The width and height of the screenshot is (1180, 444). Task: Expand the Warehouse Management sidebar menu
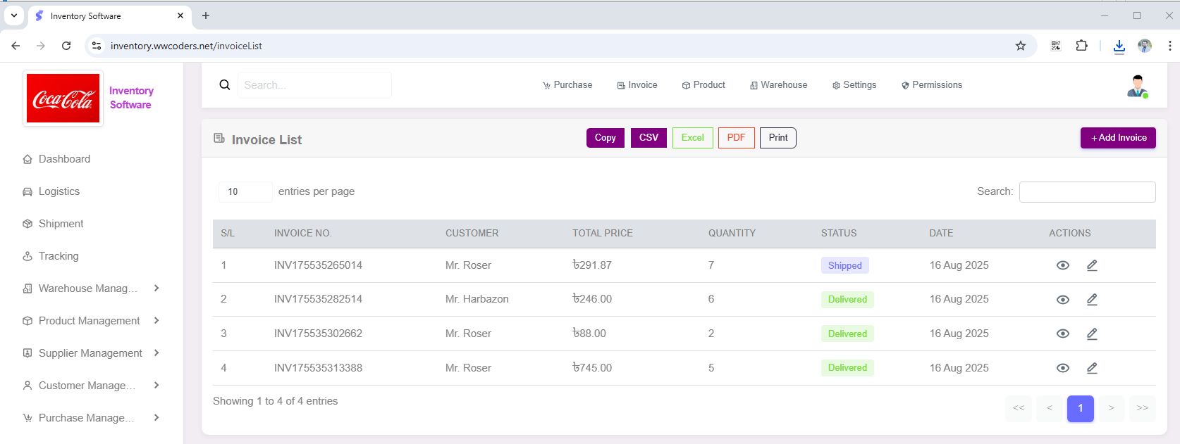[x=90, y=288]
